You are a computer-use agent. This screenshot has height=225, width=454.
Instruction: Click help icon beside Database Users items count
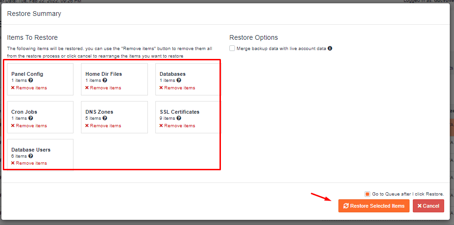(31, 156)
